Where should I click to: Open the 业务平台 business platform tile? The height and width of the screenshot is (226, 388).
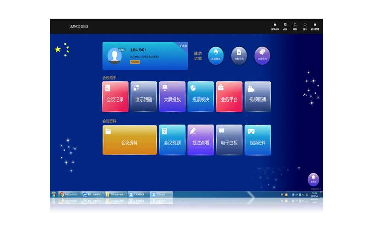pyautogui.click(x=229, y=97)
